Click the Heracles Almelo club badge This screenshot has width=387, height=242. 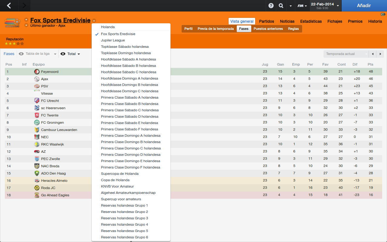coord(37,181)
